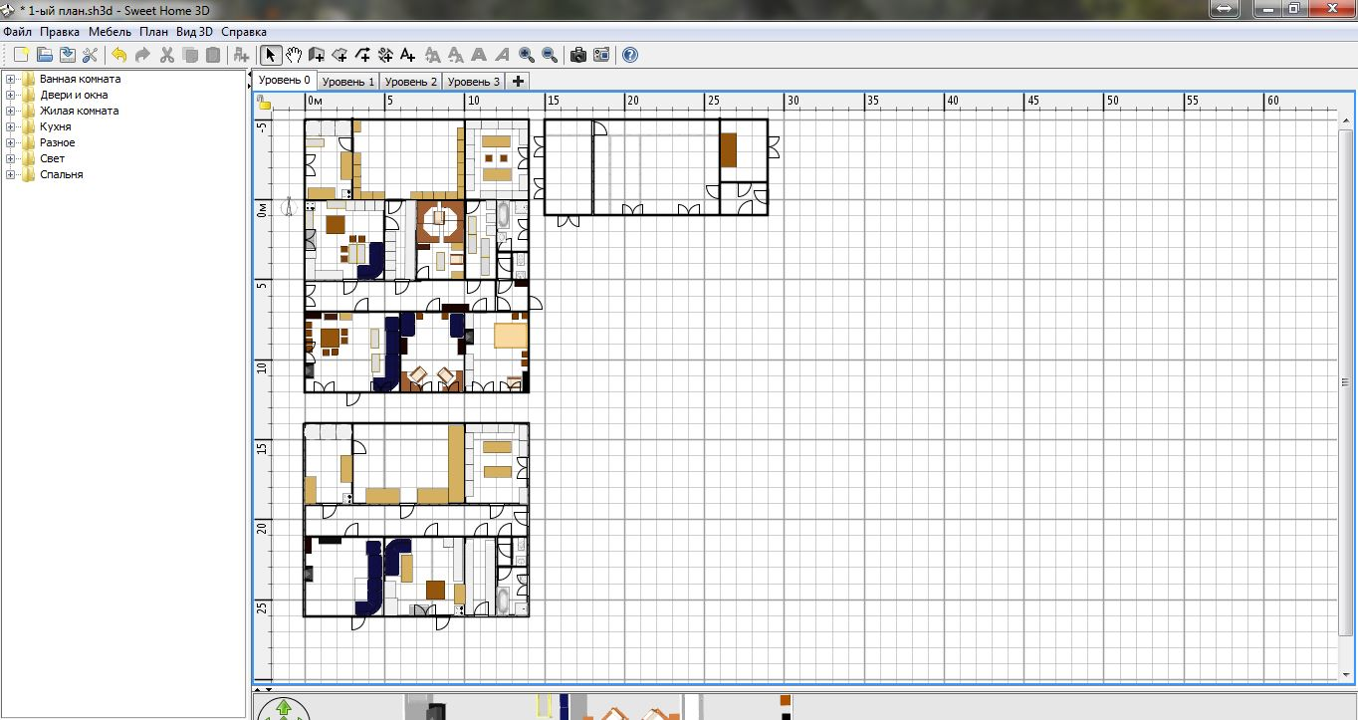Expand the Спальня category

pyautogui.click(x=11, y=174)
